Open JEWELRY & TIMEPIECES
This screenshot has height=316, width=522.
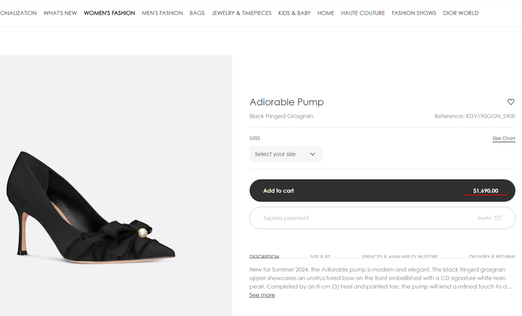click(241, 13)
